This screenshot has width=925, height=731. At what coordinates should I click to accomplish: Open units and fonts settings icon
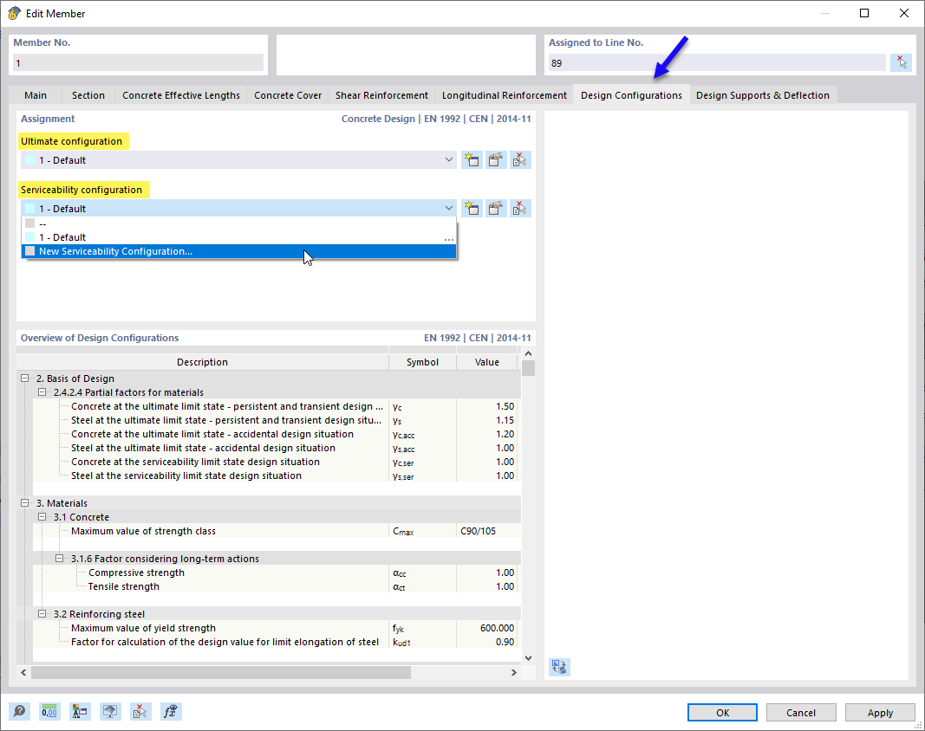(80, 711)
